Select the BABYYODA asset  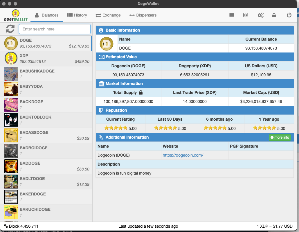pyautogui.click(x=46, y=89)
